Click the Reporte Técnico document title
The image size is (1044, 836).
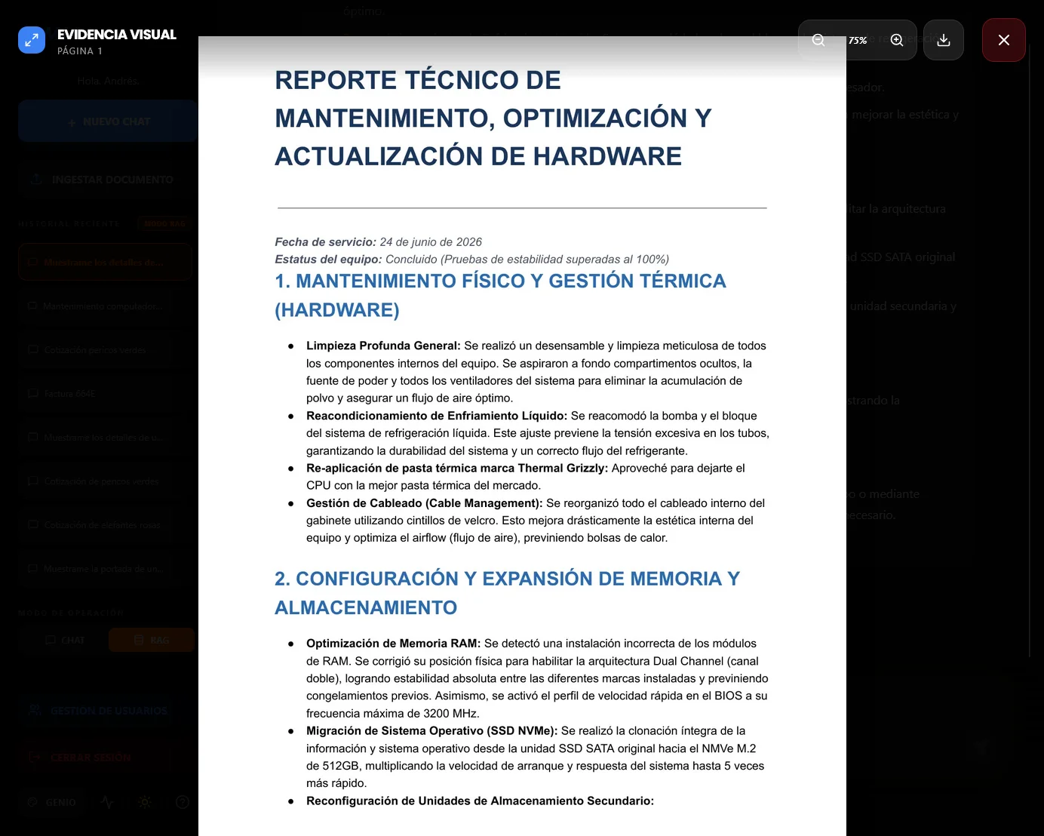[x=493, y=118]
